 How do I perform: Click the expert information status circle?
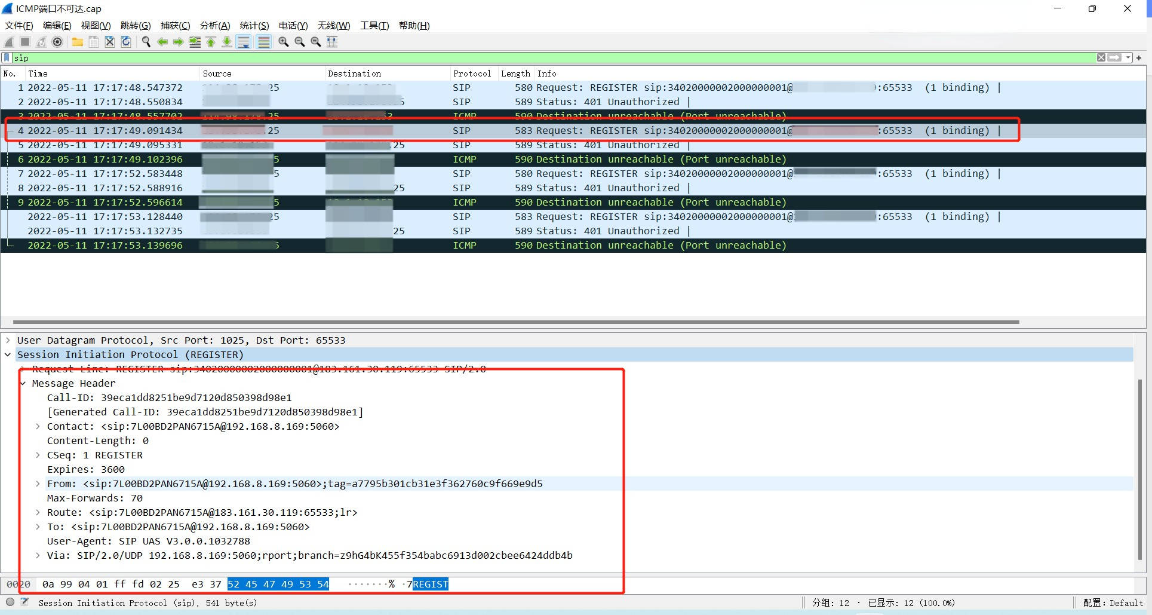(10, 602)
